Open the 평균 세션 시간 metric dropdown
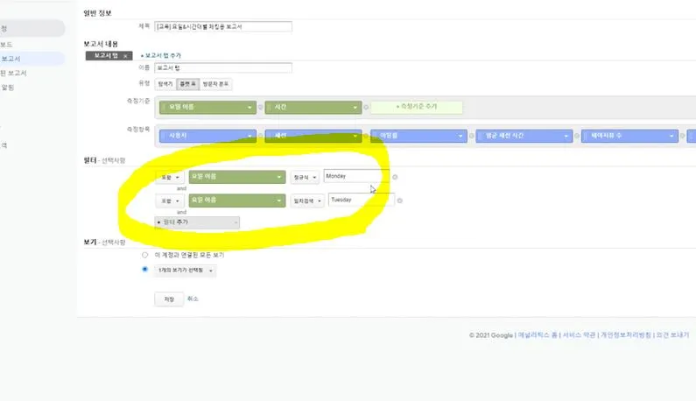The image size is (696, 401). [524, 136]
